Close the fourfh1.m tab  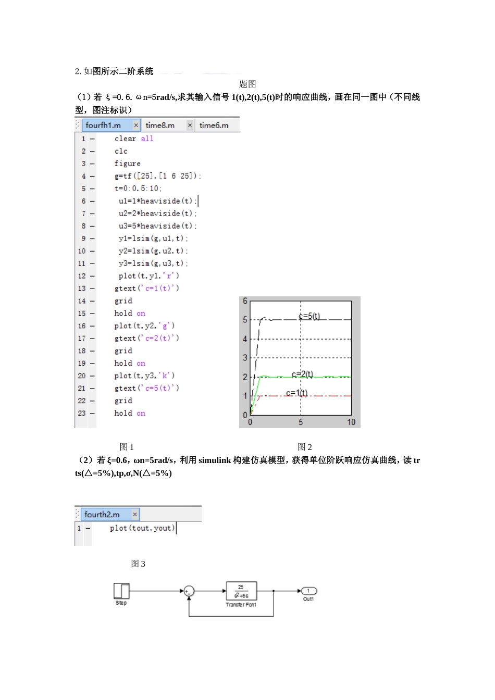tap(136, 125)
